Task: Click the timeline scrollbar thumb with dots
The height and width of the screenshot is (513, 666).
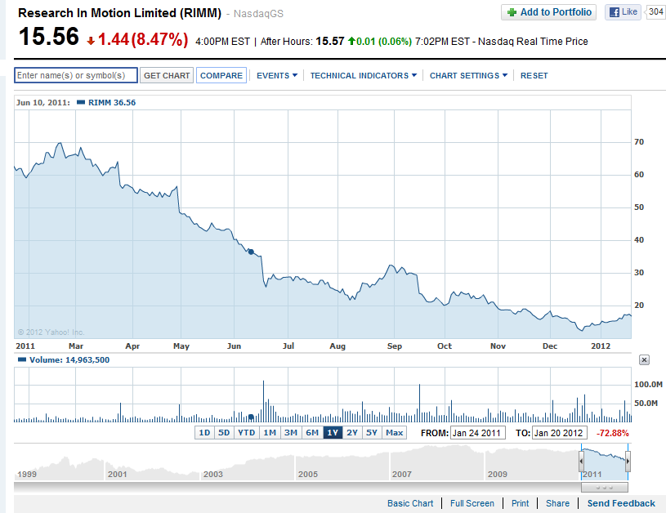Action: coord(605,488)
